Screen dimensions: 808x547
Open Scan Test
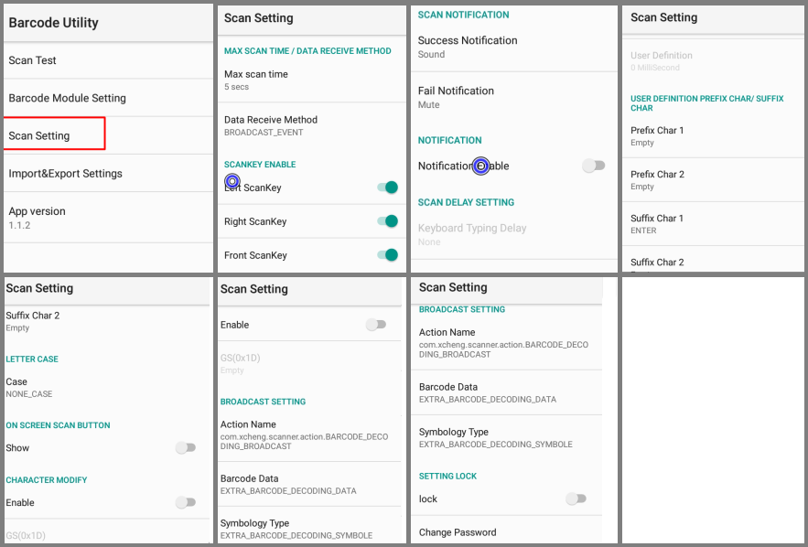point(108,60)
